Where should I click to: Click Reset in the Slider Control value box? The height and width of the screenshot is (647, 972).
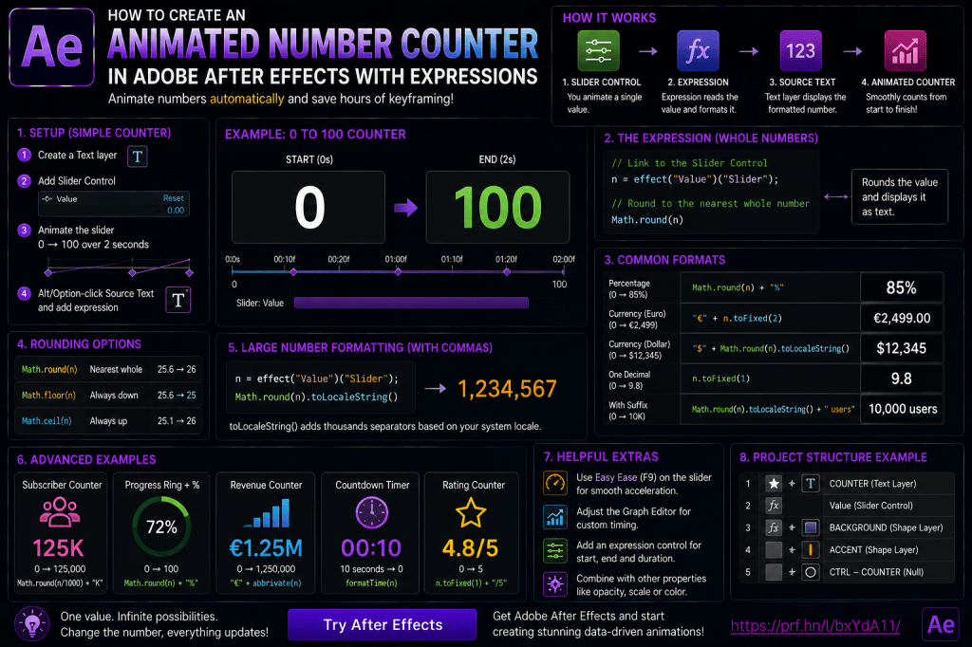(x=173, y=198)
